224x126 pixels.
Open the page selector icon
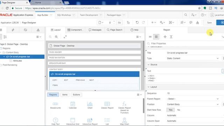pyautogui.click(x=101, y=22)
